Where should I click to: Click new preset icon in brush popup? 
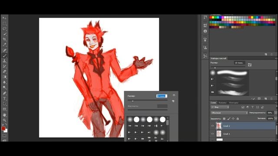click(x=173, y=101)
